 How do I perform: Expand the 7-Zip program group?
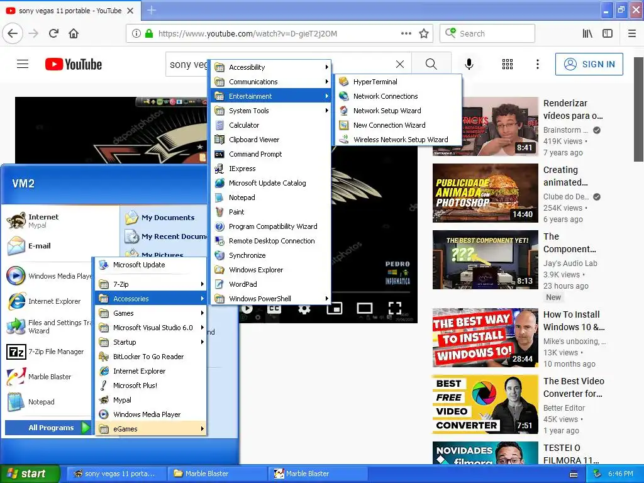pyautogui.click(x=151, y=284)
